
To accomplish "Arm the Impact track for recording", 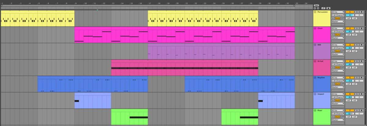I will pyautogui.click(x=361, y=94).
